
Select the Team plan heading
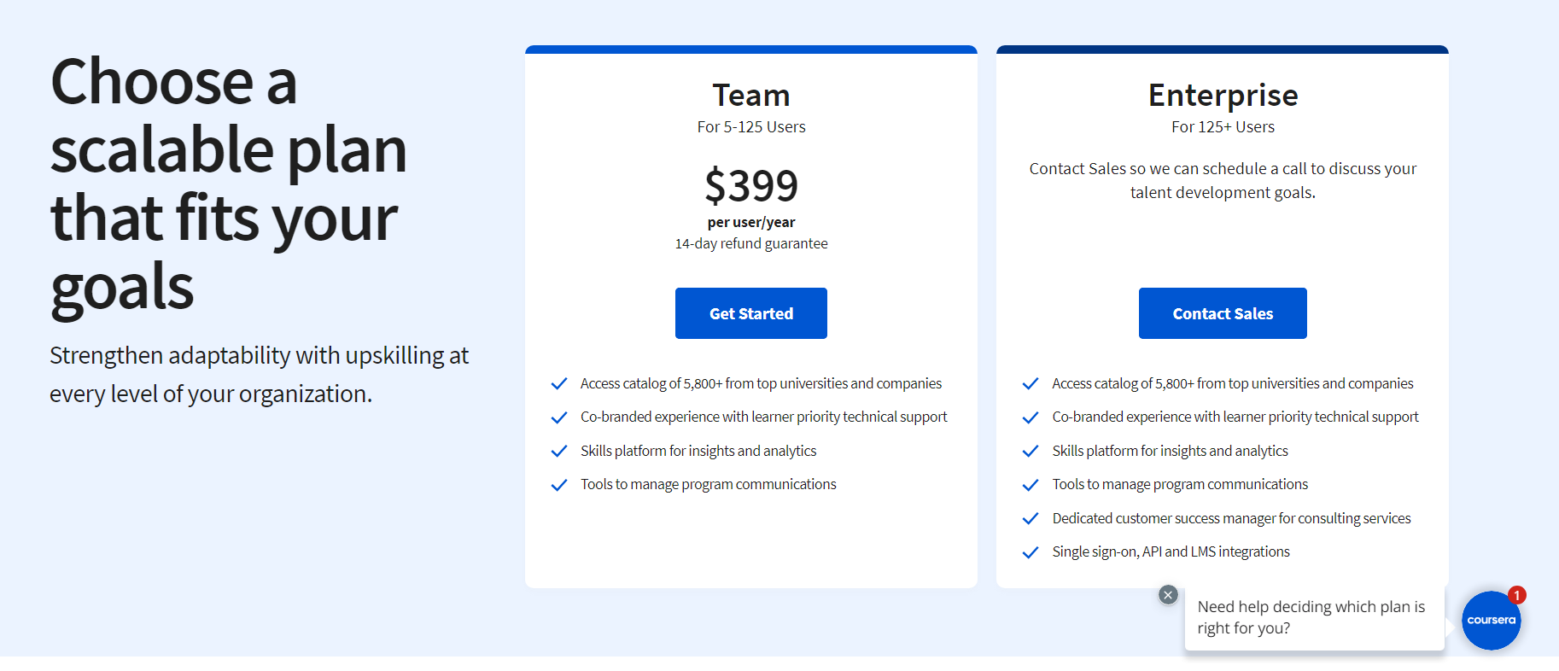click(750, 95)
